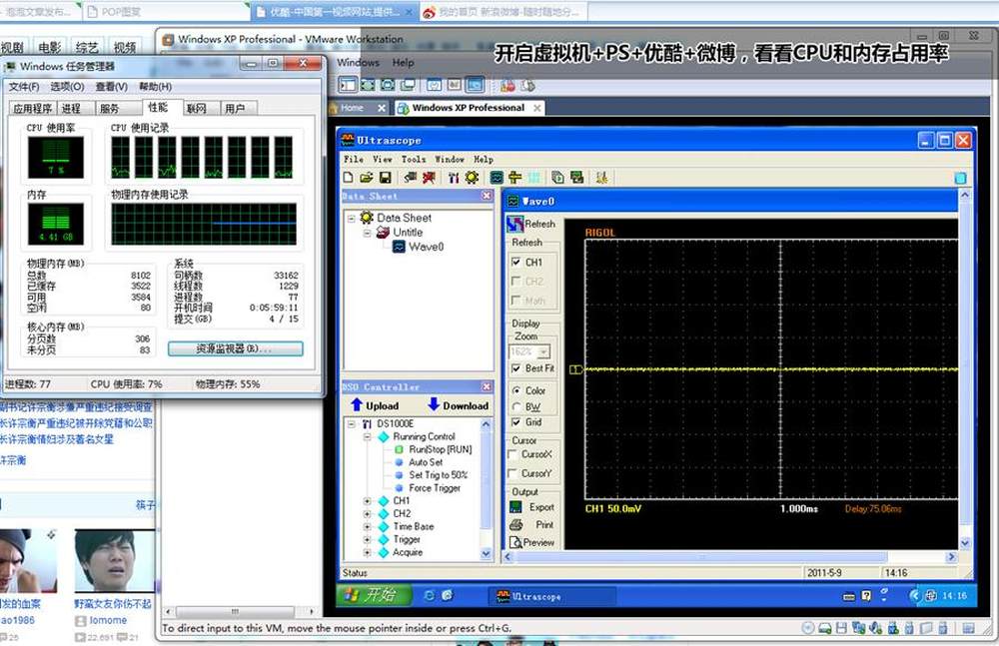Click the yellow measure icon in Ultrascope toolbar
Screen dimensions: 999x646
[514, 178]
